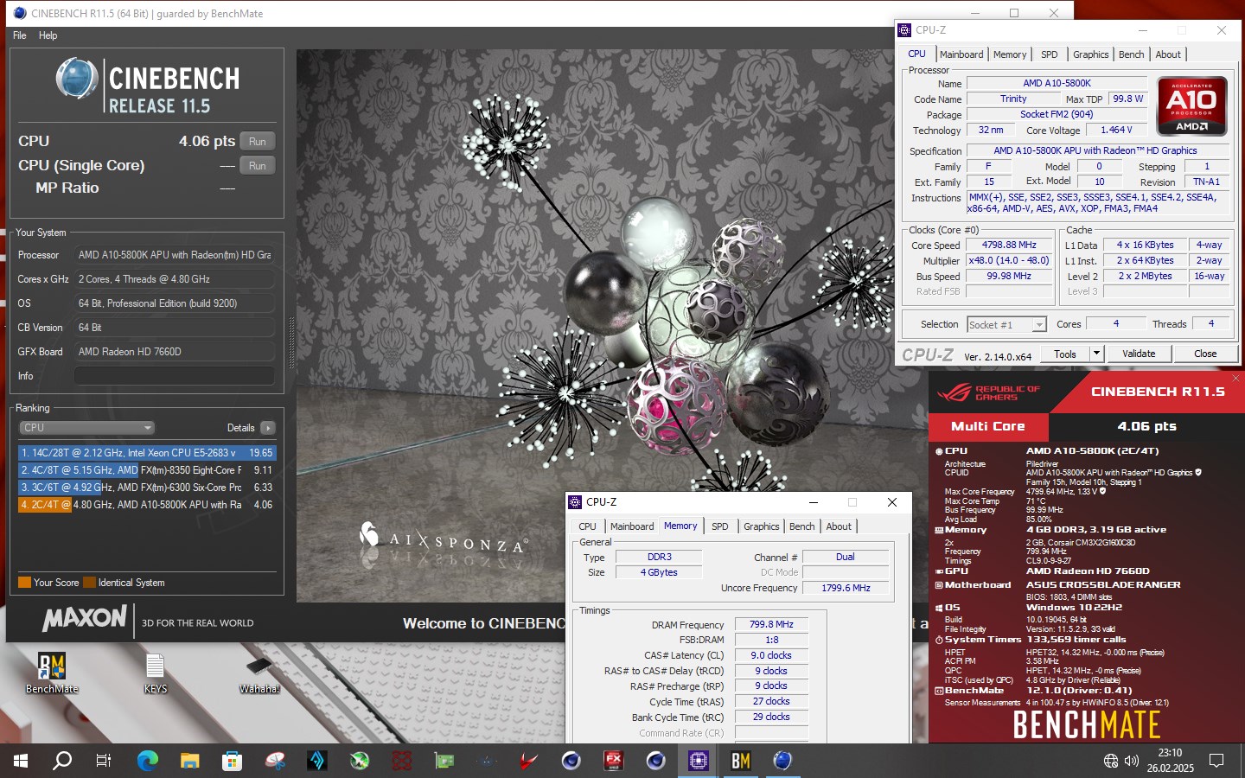Click the Close button in CPU-Z
Viewport: 1245px width, 778px height.
pyautogui.click(x=1205, y=354)
